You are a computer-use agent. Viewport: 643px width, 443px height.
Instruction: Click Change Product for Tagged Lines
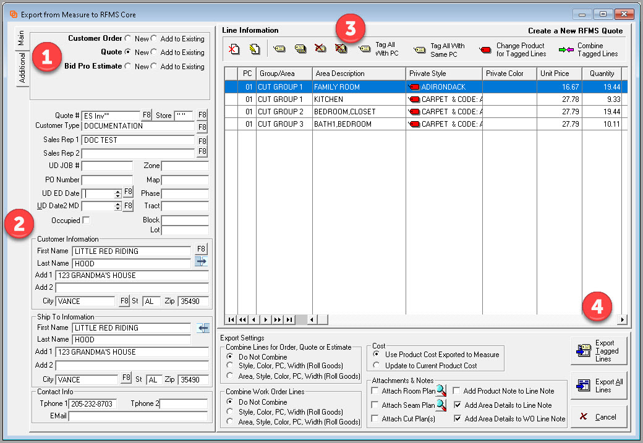(513, 50)
